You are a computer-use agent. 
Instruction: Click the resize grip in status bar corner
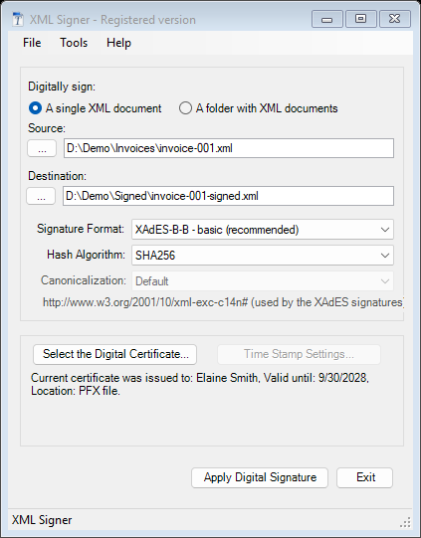tap(405, 522)
